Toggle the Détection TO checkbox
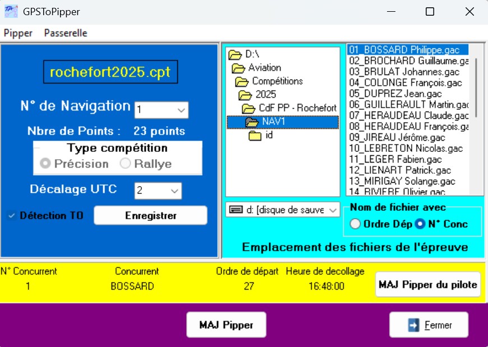This screenshot has width=488, height=347. (12, 216)
